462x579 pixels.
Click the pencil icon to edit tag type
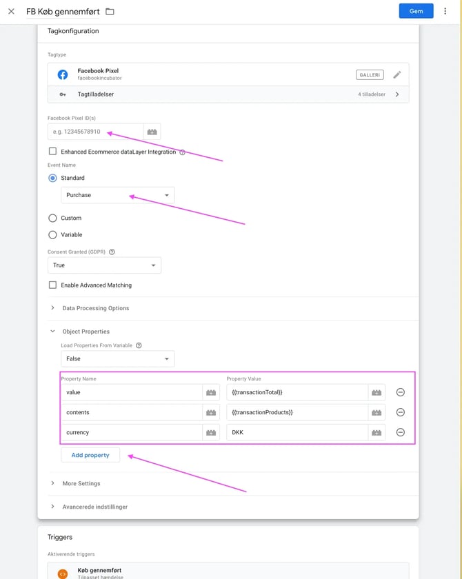[397, 74]
